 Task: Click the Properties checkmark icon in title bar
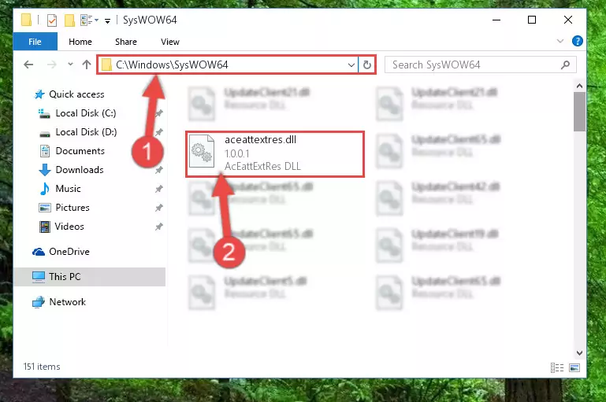pos(51,20)
